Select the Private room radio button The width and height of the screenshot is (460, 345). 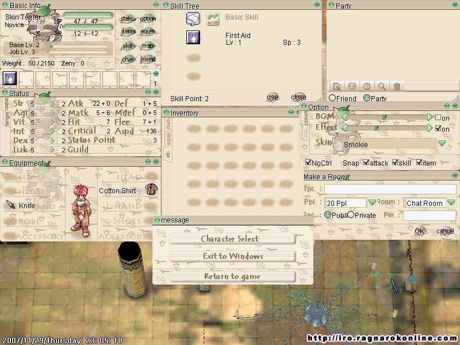coord(351,214)
